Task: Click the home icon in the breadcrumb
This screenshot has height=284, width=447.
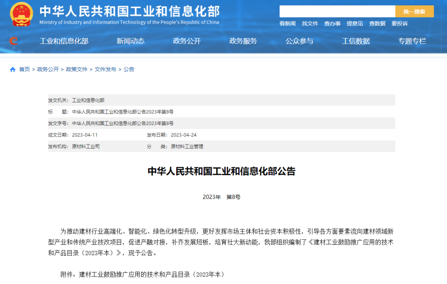Action: click(x=12, y=69)
